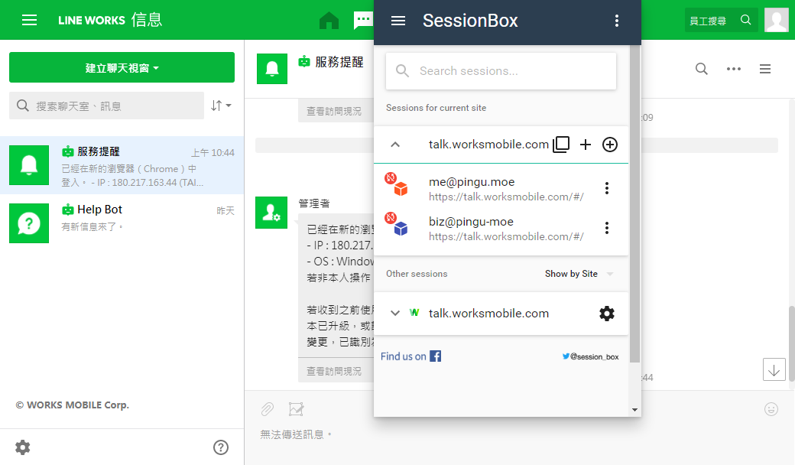The height and width of the screenshot is (465, 795).
Task: Click the image send icon next to the paperclip
Action: point(296,409)
